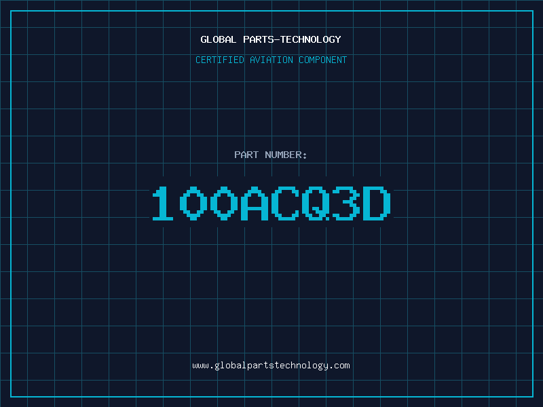Select the CERTIFIED AVIATION COMPONENT subtitle

coord(271,60)
